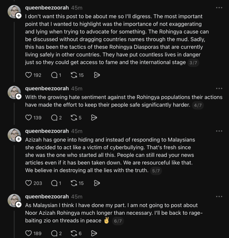Open queenbeezoorah avatar on the 6/7 post
229x238 pixels.
[14, 200]
